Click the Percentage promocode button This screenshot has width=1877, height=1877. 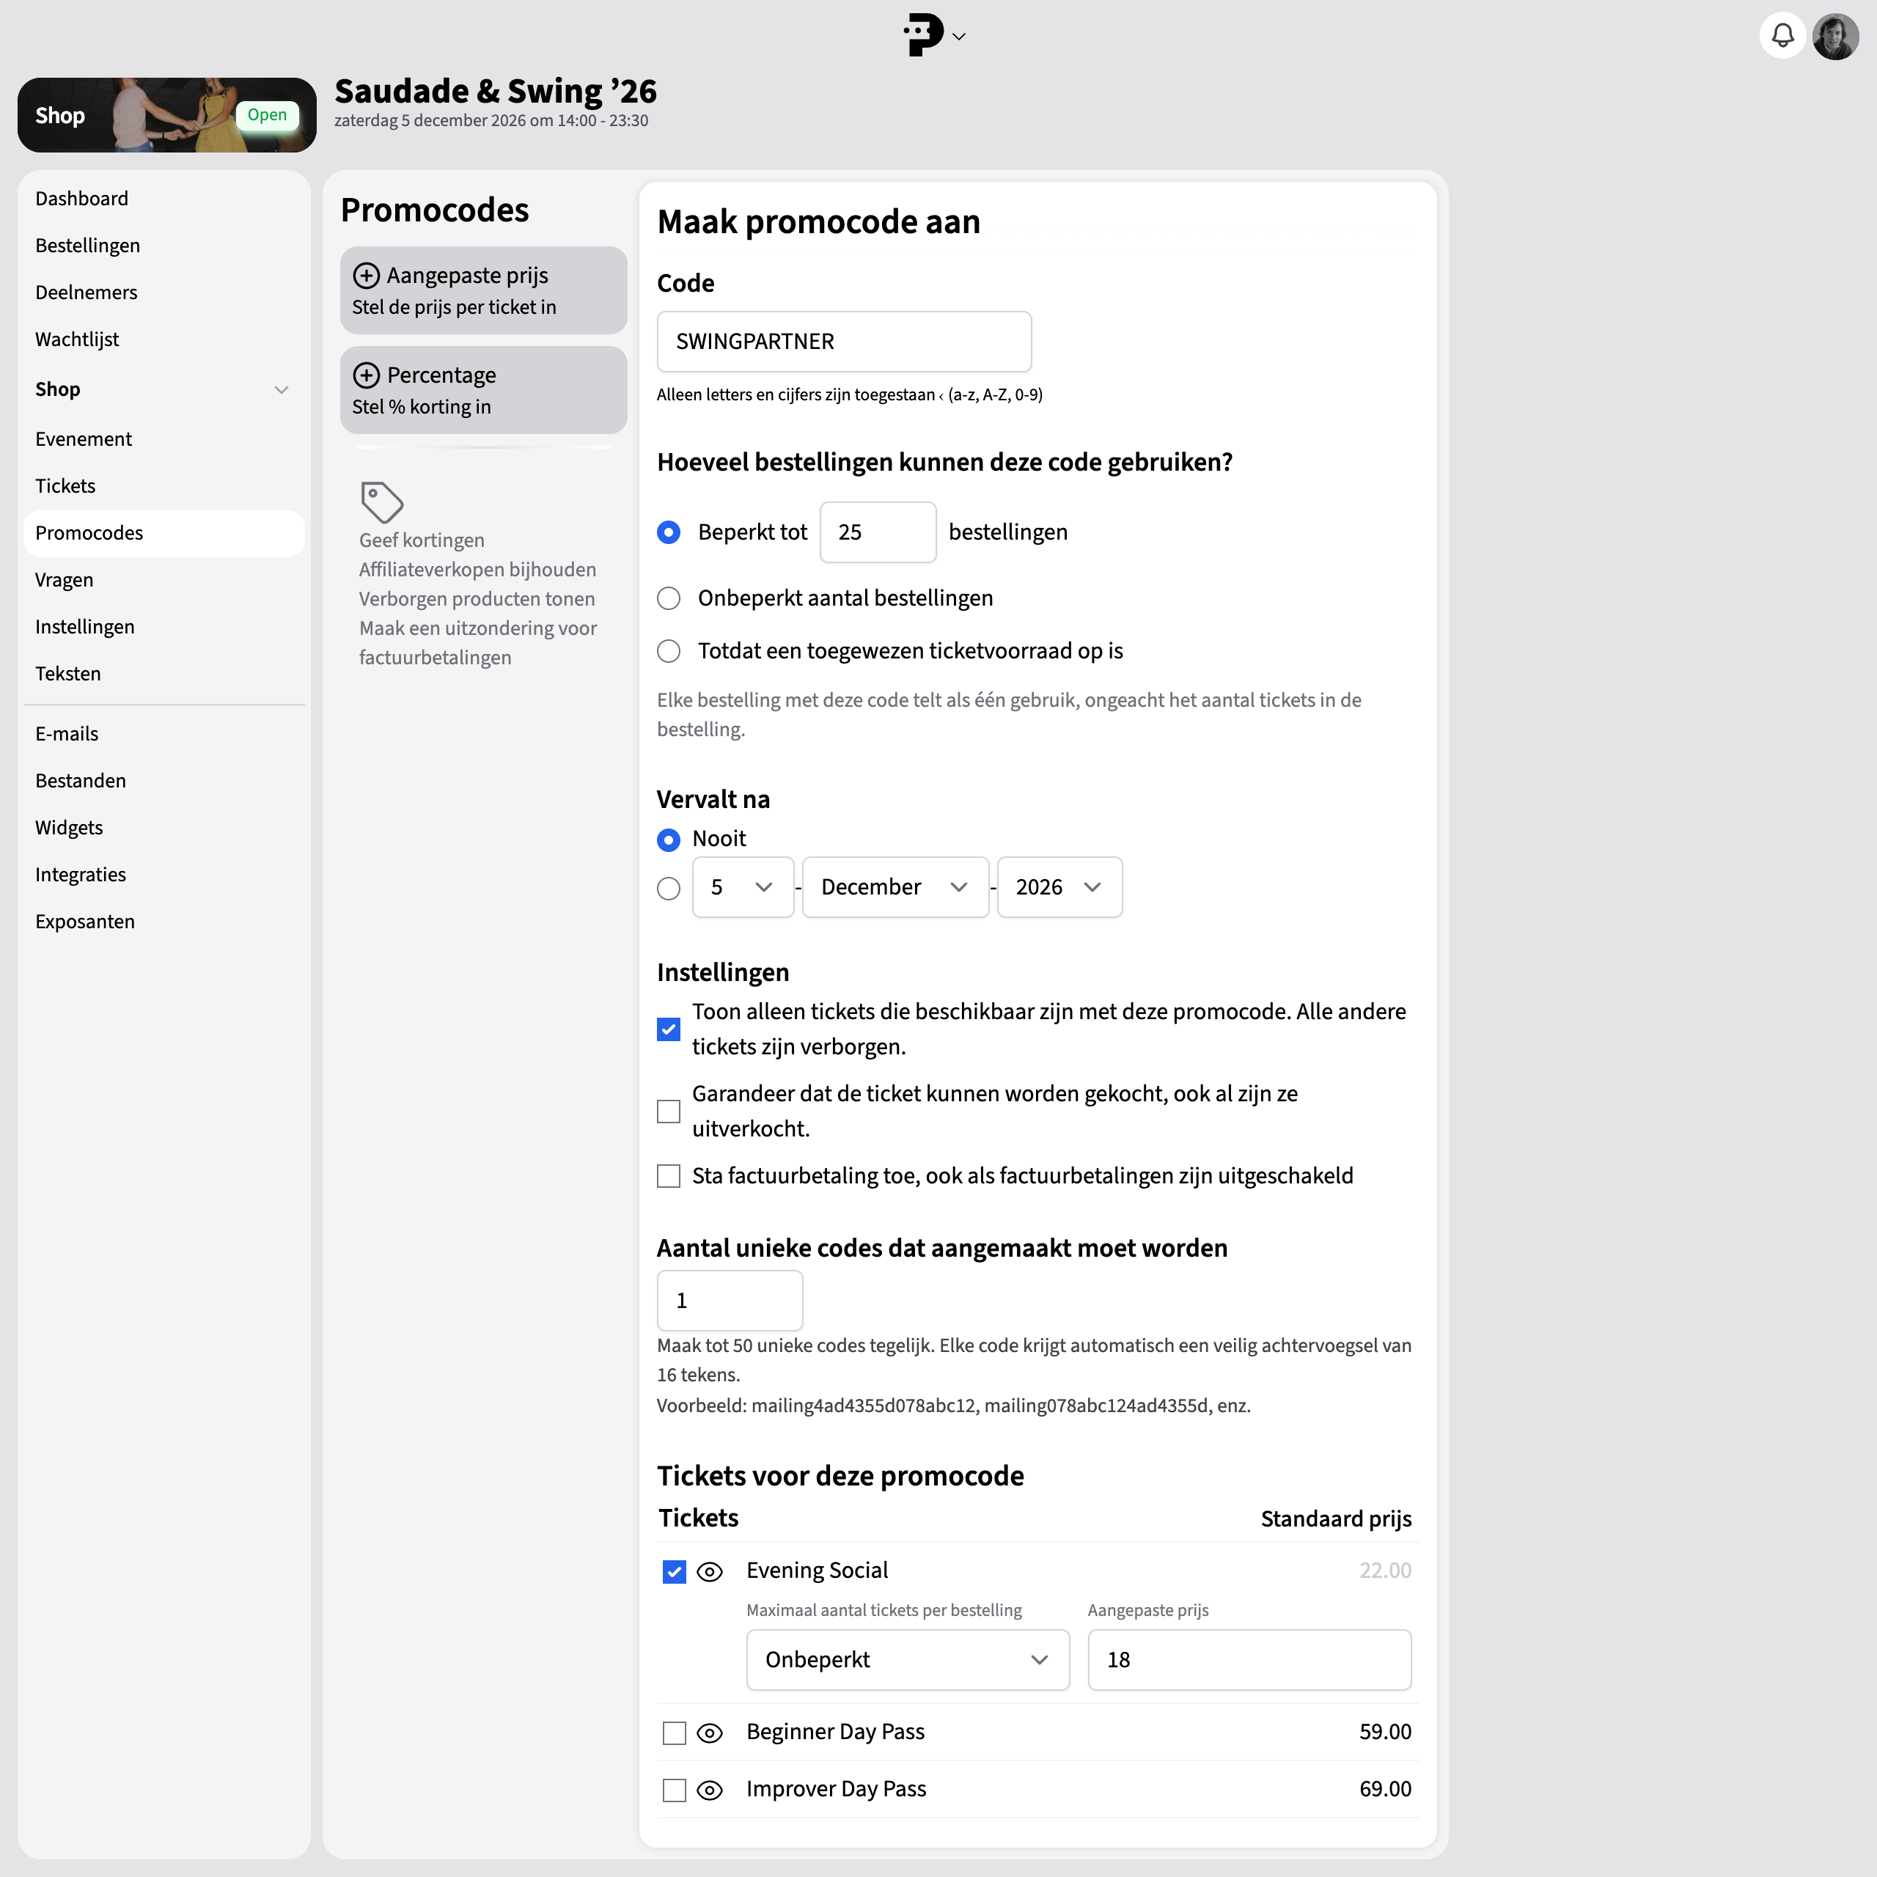(484, 391)
